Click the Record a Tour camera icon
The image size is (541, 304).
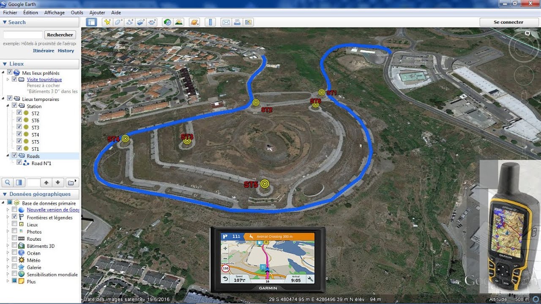152,22
